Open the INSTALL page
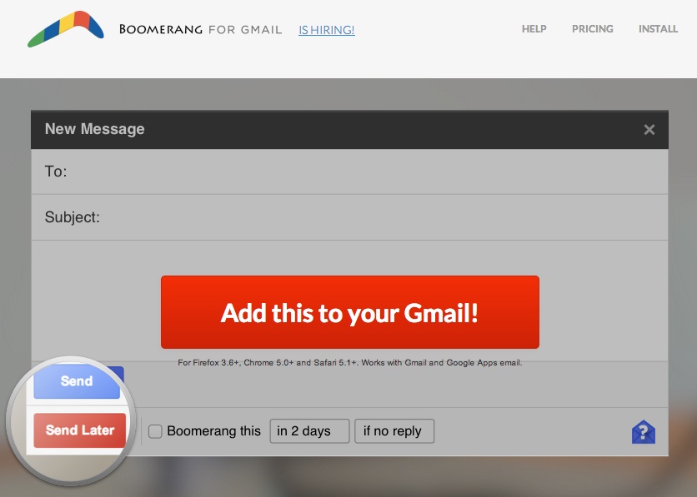 click(658, 29)
